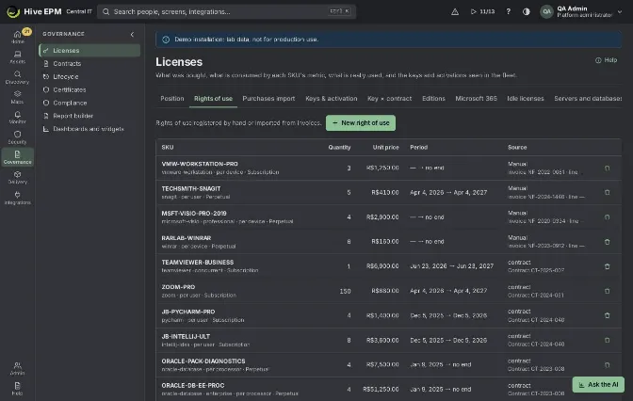This screenshot has width=633, height=401.
Task: Switch to the Servers and databases tab
Action: [588, 99]
